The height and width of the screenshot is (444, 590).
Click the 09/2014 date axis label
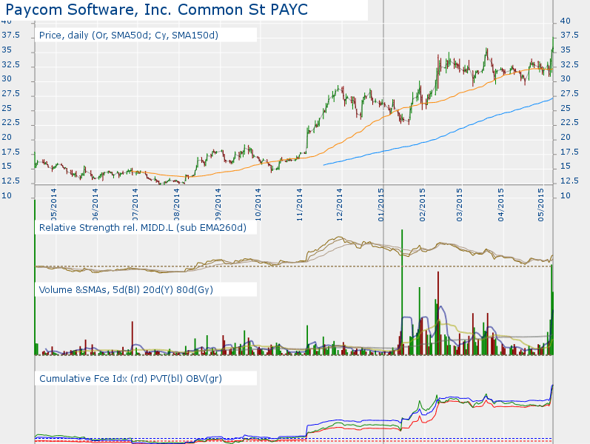pos(218,205)
